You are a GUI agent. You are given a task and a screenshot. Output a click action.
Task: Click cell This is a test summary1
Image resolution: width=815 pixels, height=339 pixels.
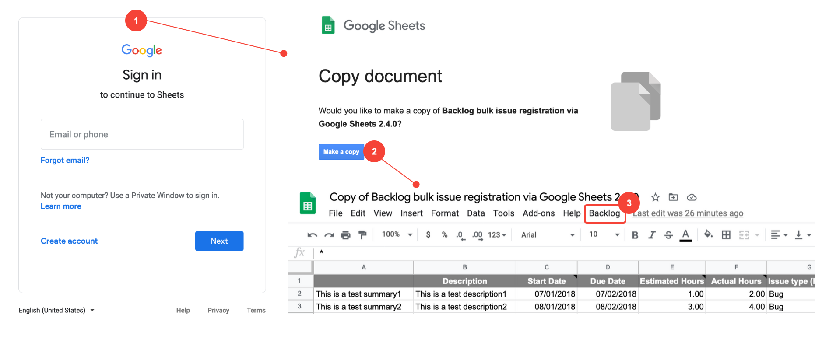click(364, 294)
